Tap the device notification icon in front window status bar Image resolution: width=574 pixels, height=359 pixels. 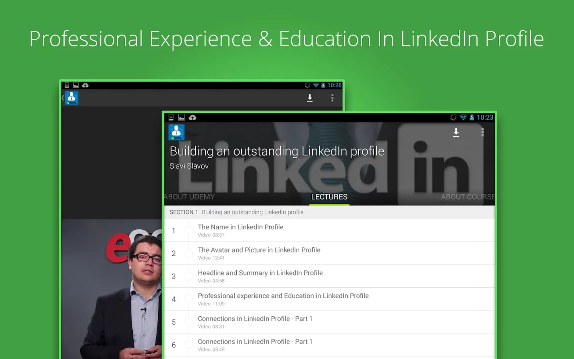pos(171,117)
